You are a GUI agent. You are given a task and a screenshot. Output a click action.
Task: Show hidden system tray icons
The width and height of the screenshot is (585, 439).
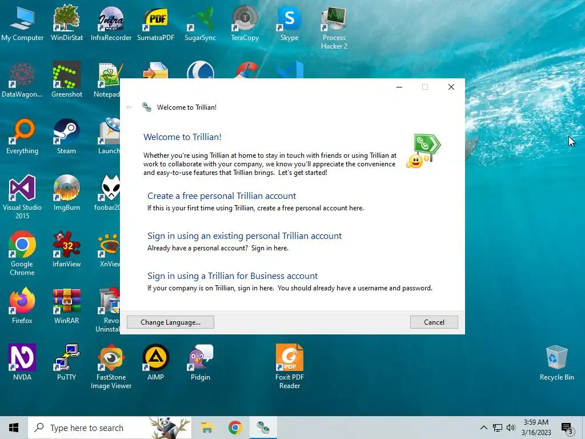(x=483, y=428)
